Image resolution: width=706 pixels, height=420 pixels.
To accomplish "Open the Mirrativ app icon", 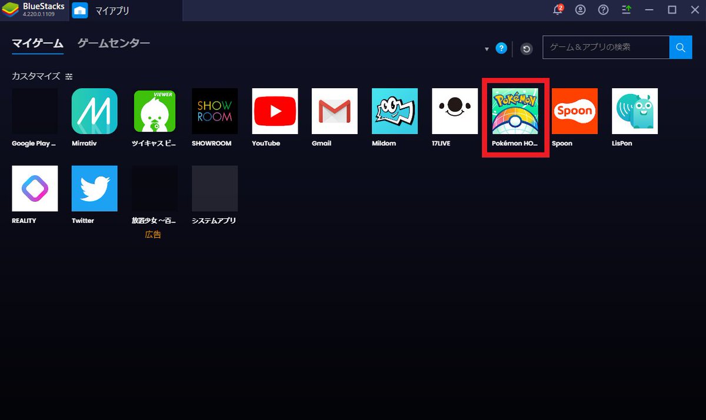I will [95, 111].
